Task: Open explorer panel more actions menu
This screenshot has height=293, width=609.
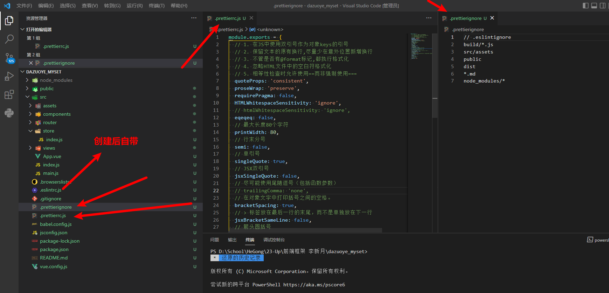Action: click(x=194, y=18)
